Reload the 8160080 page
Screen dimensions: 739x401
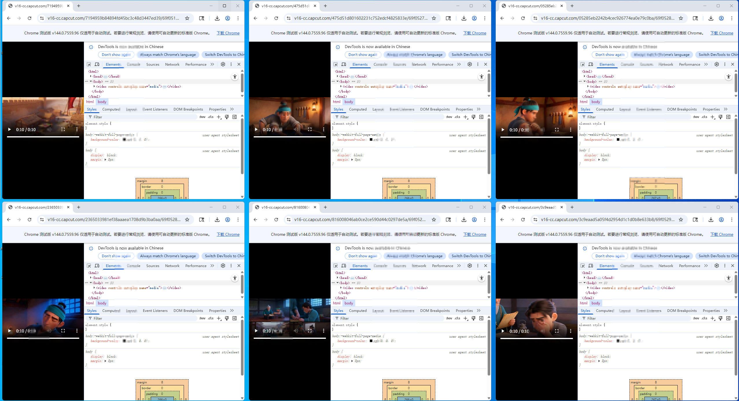pyautogui.click(x=276, y=220)
